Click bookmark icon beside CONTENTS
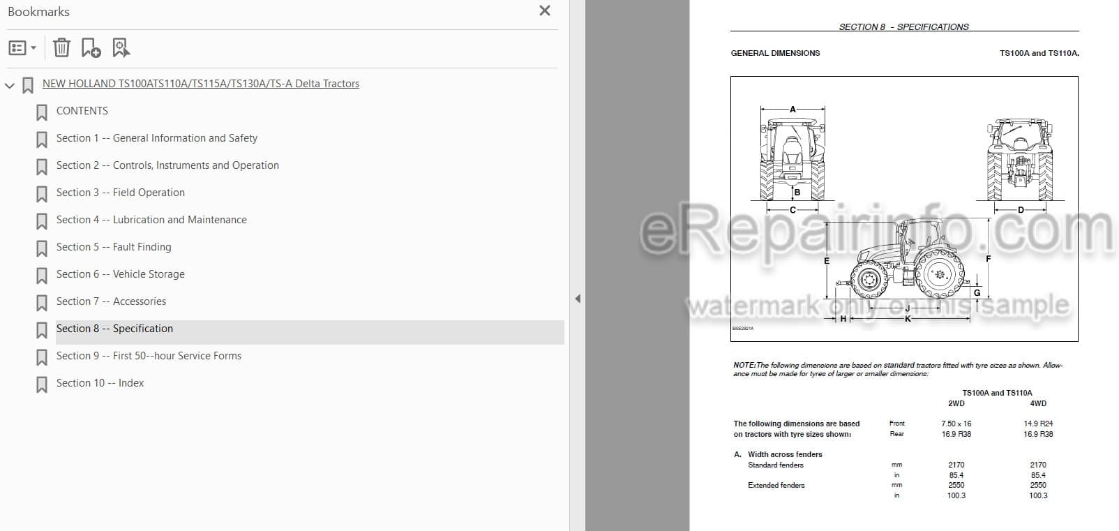 pyautogui.click(x=42, y=112)
